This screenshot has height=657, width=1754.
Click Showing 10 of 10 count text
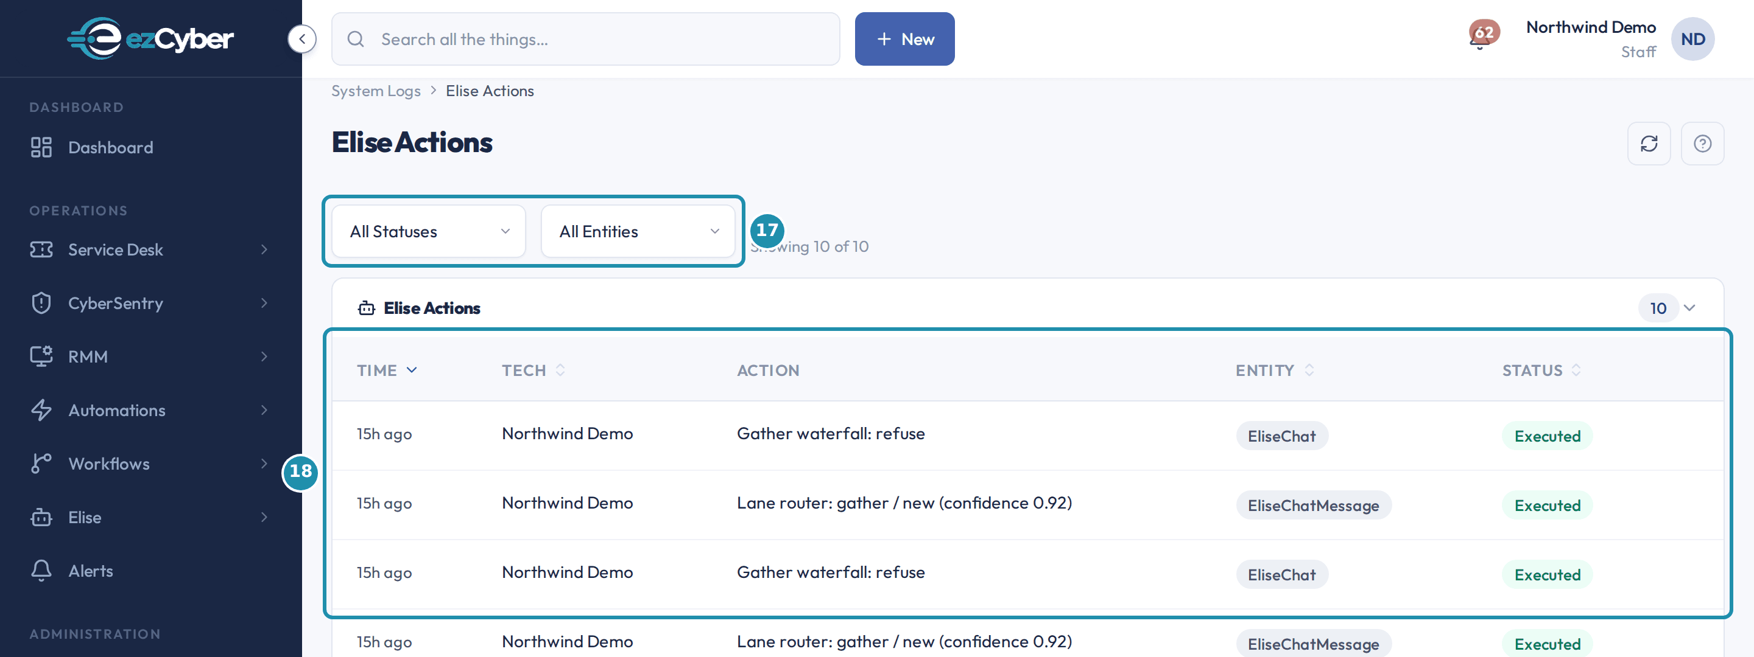point(809,246)
